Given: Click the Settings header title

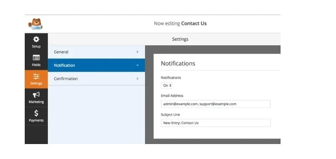Looking at the screenshot, I should point(180,39).
